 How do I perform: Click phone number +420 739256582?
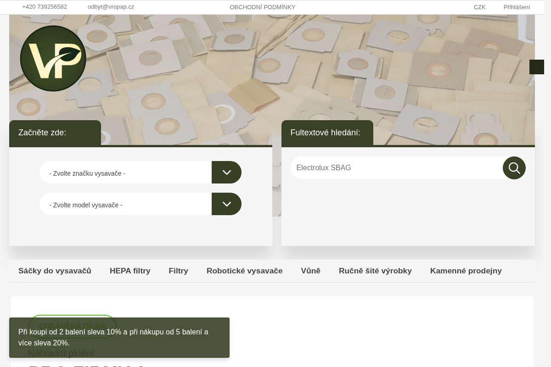pos(45,7)
